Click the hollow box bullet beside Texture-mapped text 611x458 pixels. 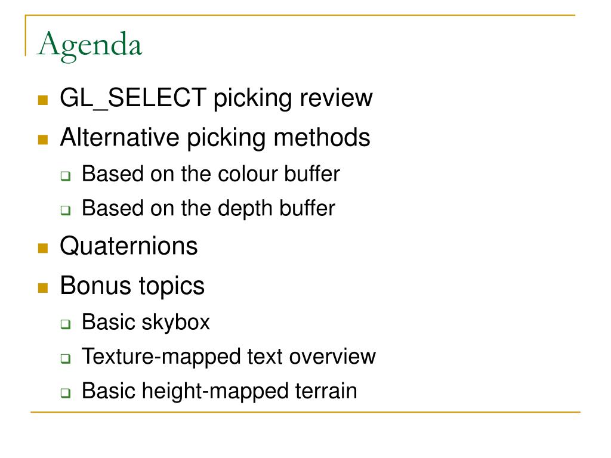point(66,358)
